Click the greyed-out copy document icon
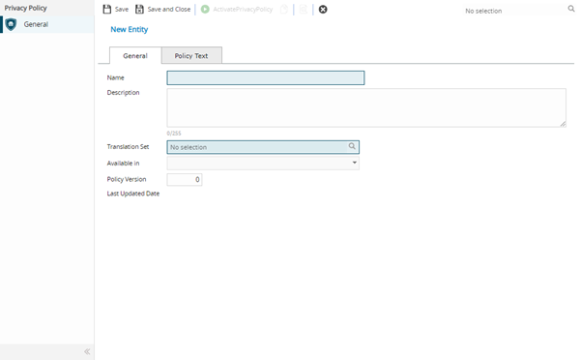 pyautogui.click(x=284, y=10)
